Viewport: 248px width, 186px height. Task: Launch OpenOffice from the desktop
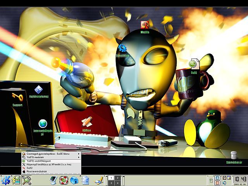[122, 49]
